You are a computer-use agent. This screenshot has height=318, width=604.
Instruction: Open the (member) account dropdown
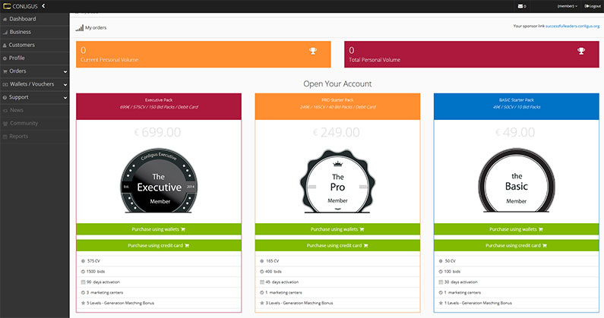(567, 6)
